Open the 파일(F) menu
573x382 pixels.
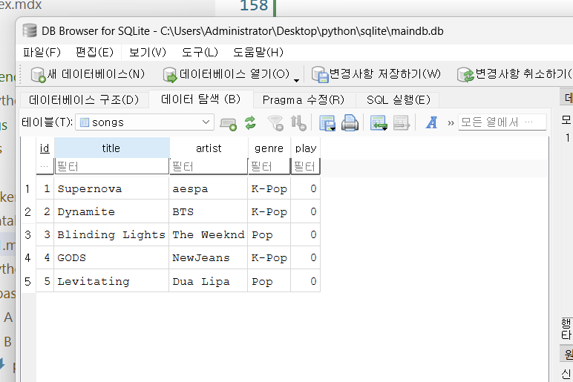42,52
